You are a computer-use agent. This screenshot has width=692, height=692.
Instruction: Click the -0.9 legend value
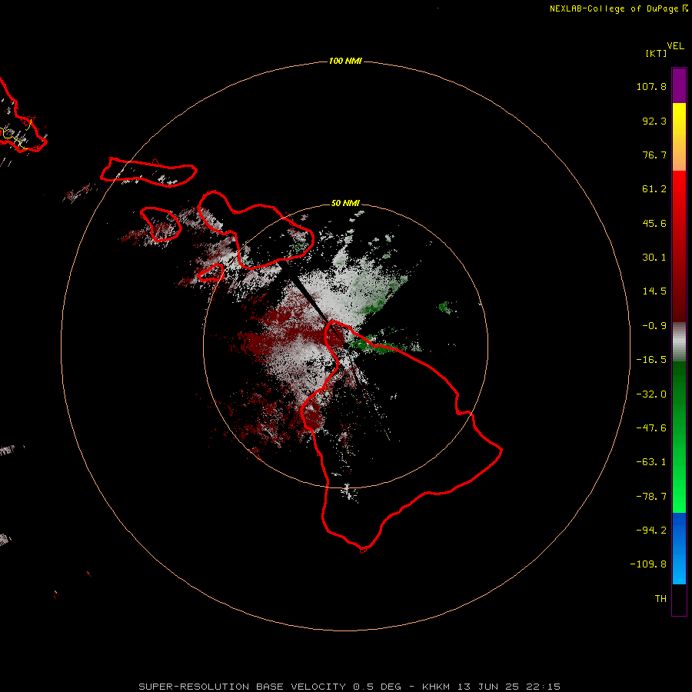pos(654,326)
